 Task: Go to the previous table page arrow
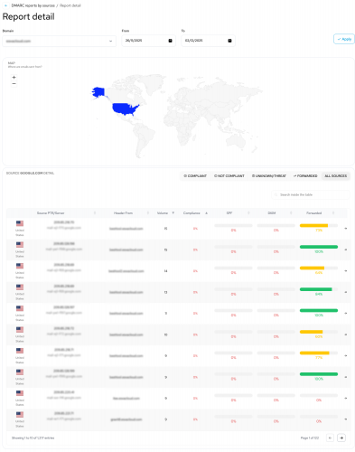[x=330, y=438]
